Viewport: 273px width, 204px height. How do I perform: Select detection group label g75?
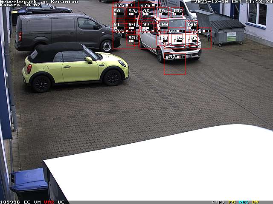click(119, 6)
